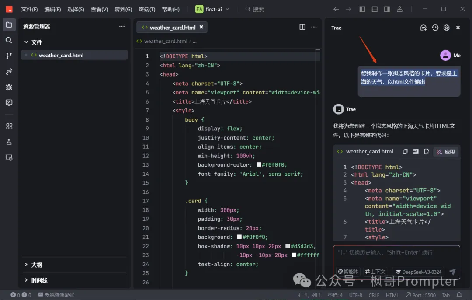Open the Search view in activity bar
472x300 pixels.
click(9, 40)
